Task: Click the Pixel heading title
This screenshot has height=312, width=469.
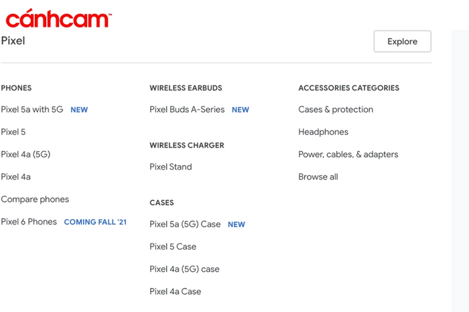Action: coord(13,41)
